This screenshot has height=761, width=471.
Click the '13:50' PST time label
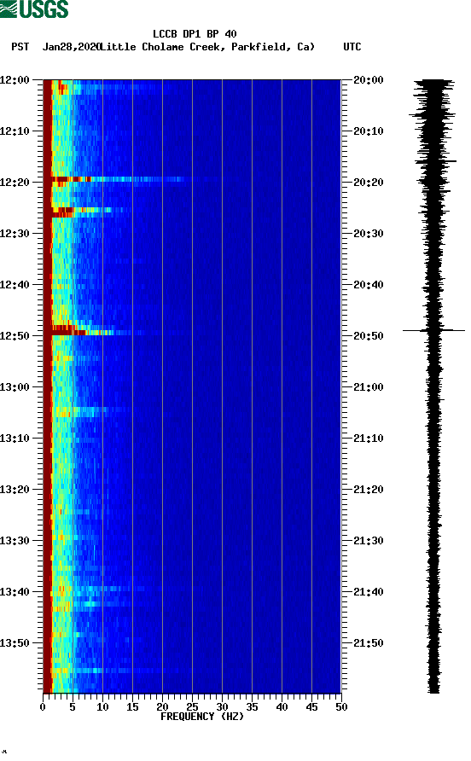[x=15, y=643]
